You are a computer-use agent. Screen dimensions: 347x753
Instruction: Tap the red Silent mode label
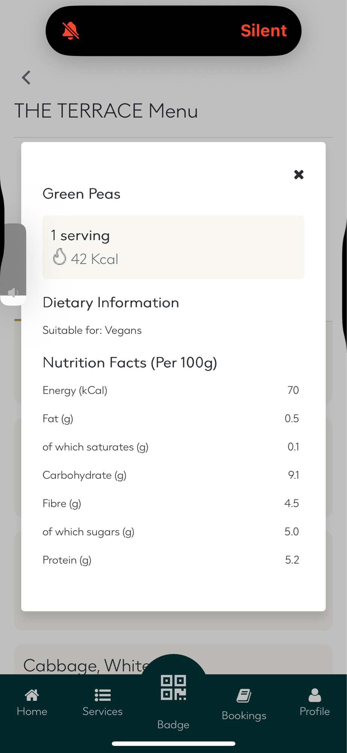(x=264, y=30)
